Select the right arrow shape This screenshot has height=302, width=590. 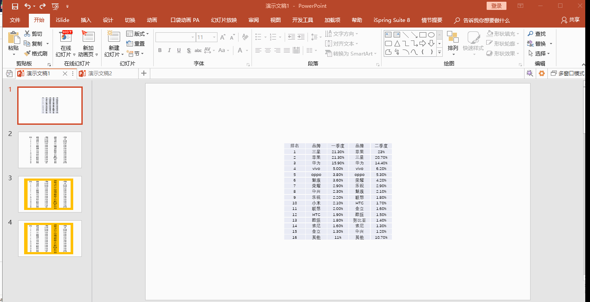point(422,43)
